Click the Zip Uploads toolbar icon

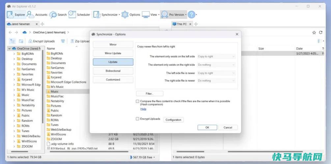72,41
